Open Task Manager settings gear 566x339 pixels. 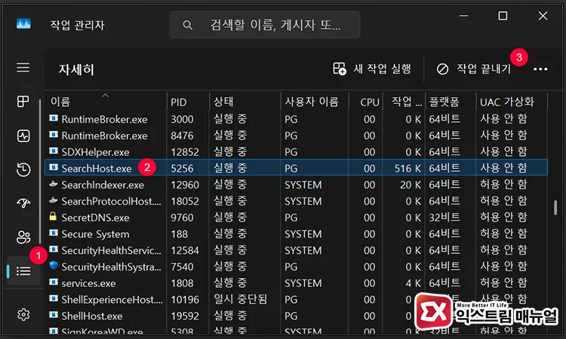(23, 314)
